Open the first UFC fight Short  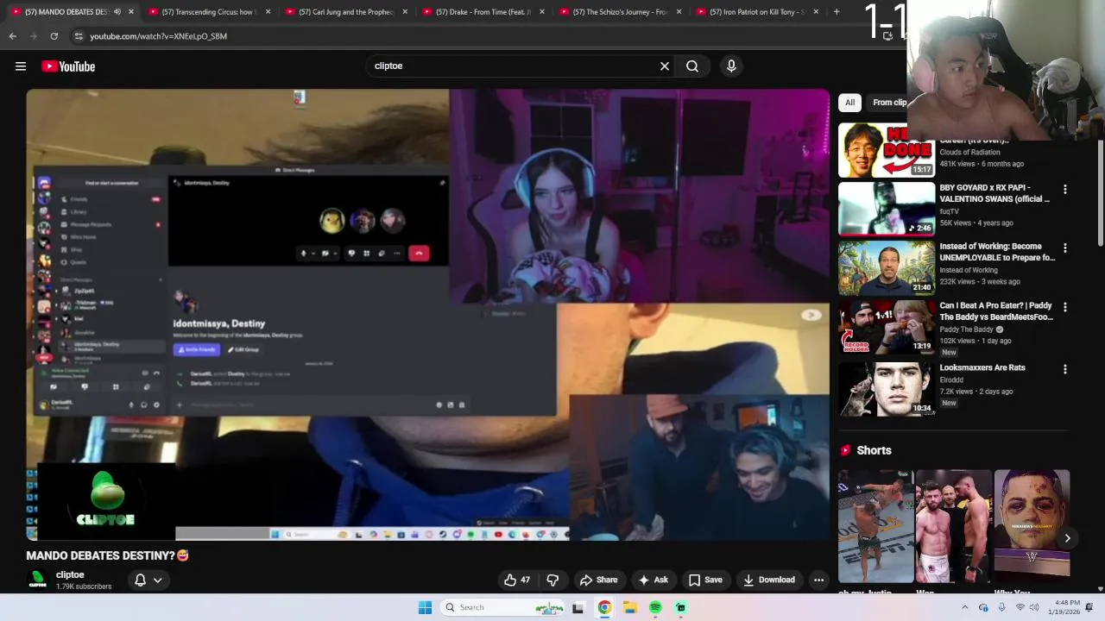pyautogui.click(x=875, y=526)
